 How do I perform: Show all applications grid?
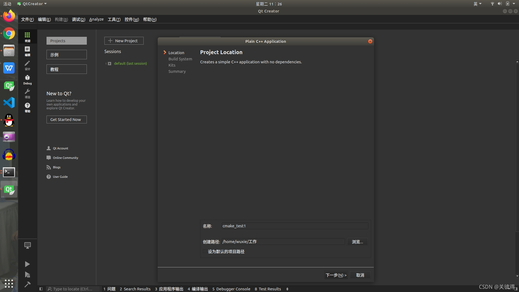[9, 283]
